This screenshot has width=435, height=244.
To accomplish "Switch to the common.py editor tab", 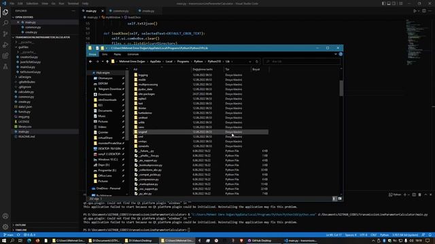I will pos(121,11).
